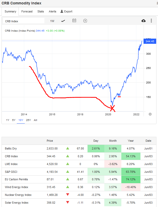Click the add comparison plus icon

coord(85,21)
